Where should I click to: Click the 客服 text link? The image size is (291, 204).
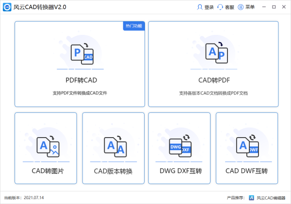click(x=229, y=7)
